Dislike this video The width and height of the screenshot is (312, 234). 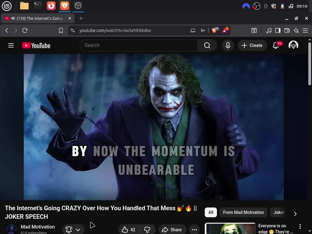[x=148, y=230]
